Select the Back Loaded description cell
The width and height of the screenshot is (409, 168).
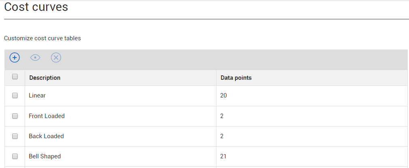coord(46,136)
